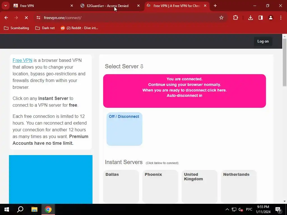Close the first Free VPN tab
This screenshot has height=215, width=287.
click(72, 6)
